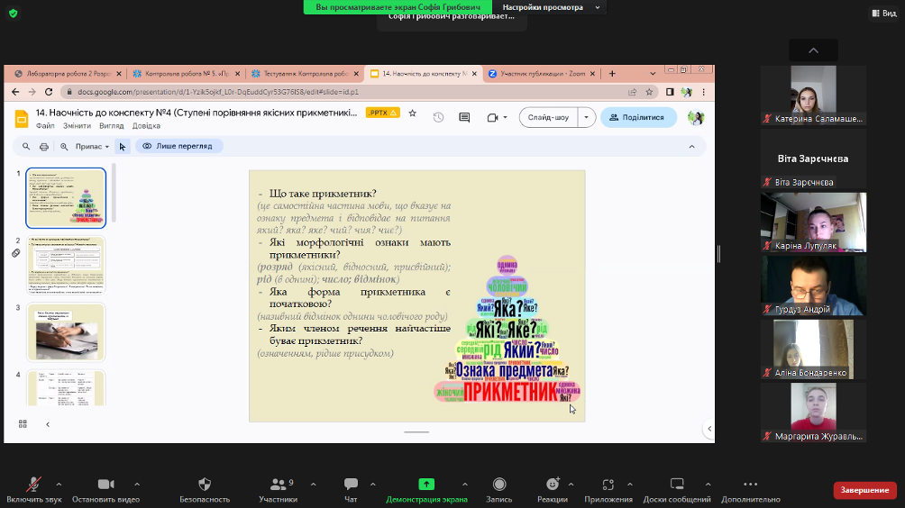This screenshot has width=905, height=508.
Task: Open Припас zoom fit dropdown
Action: pyautogui.click(x=92, y=146)
